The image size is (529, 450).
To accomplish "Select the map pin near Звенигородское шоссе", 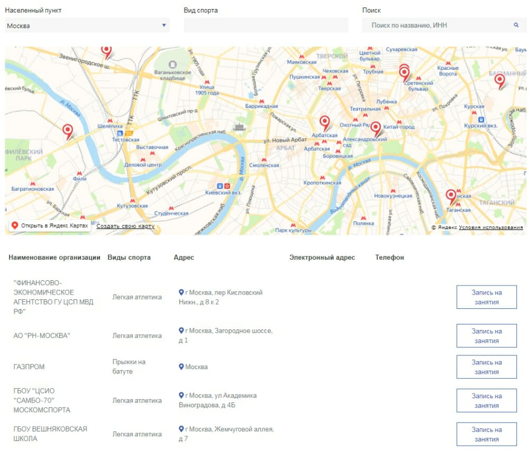I will (106, 52).
